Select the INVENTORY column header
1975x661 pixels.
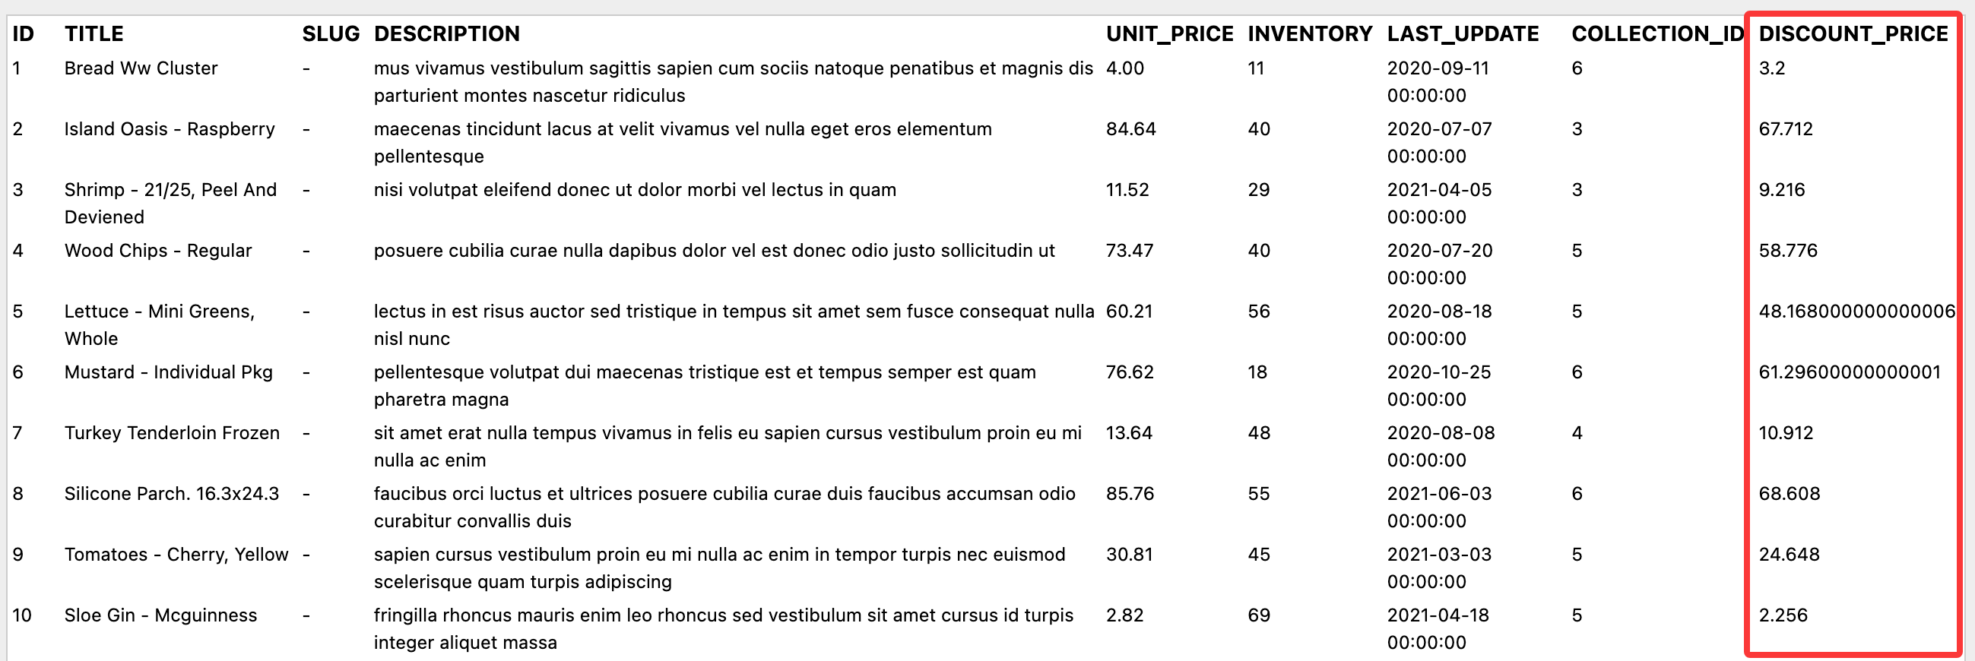pyautogui.click(x=1310, y=33)
